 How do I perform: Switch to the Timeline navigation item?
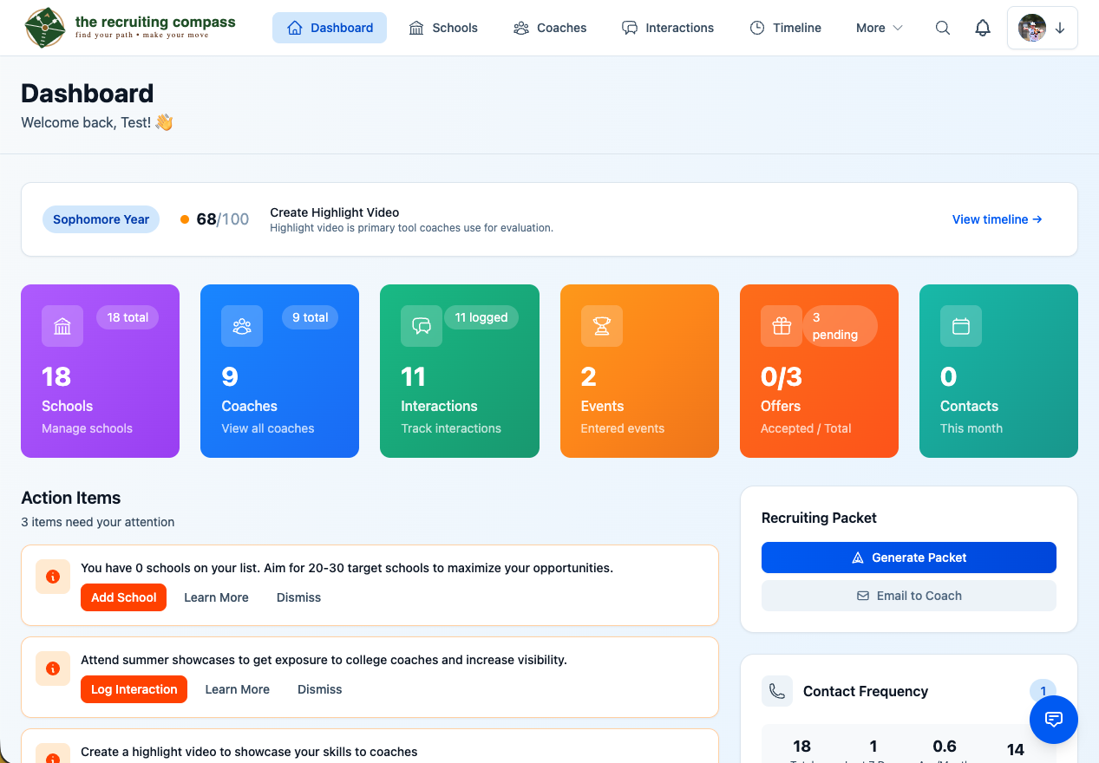pyautogui.click(x=785, y=28)
